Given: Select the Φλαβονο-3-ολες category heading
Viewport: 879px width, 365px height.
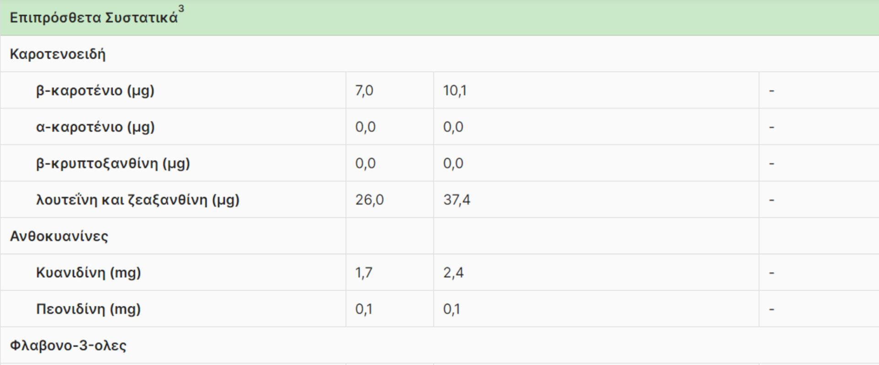Looking at the screenshot, I should click(68, 345).
